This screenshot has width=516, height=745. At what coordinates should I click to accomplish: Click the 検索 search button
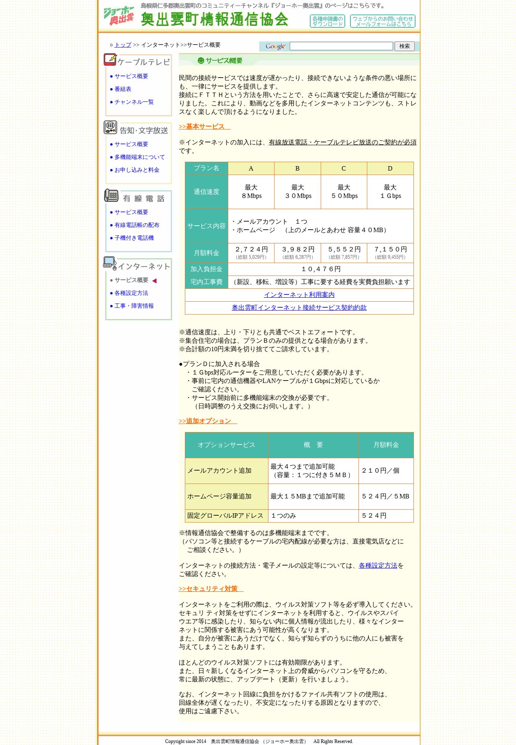click(404, 46)
